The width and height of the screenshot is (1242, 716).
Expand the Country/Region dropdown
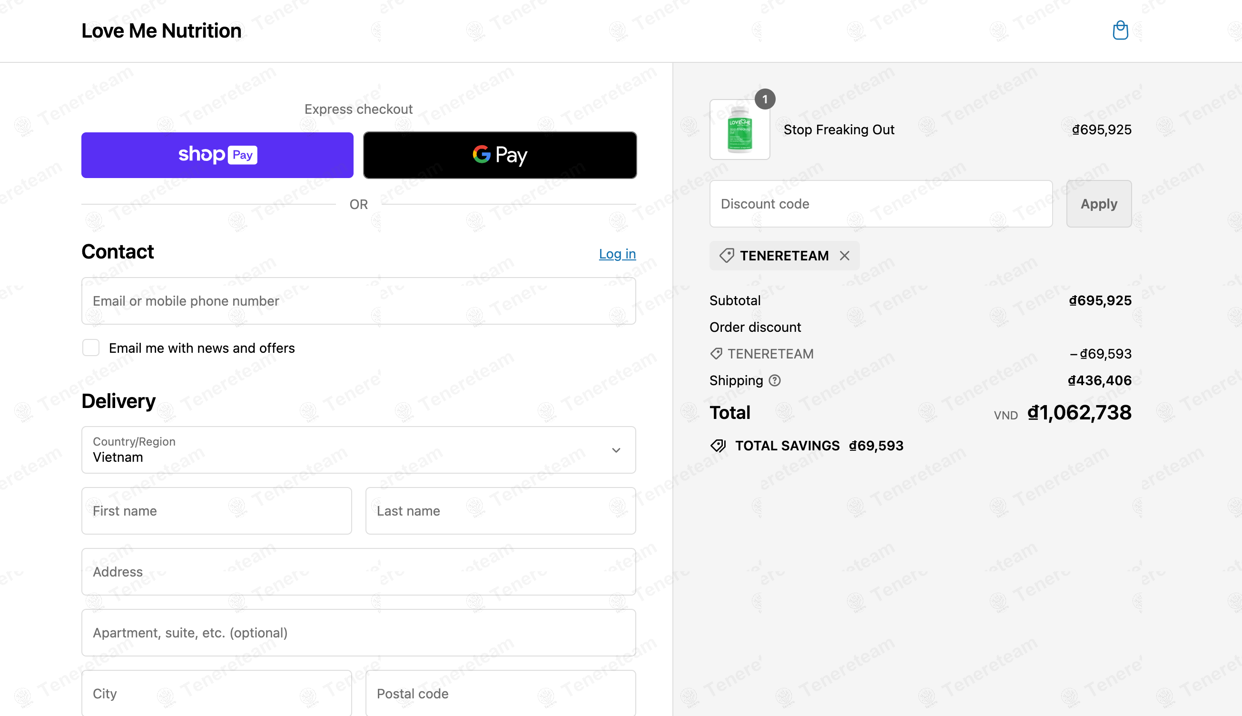click(358, 450)
